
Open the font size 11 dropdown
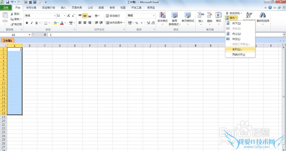click(65, 16)
